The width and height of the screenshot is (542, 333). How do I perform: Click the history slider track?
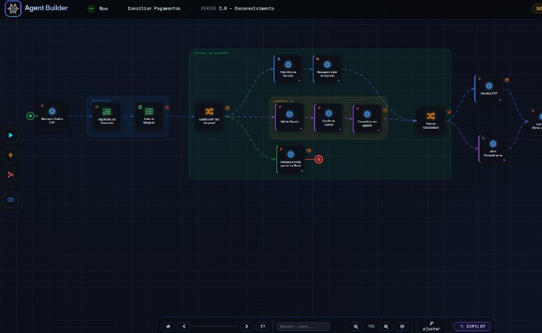[x=215, y=326]
